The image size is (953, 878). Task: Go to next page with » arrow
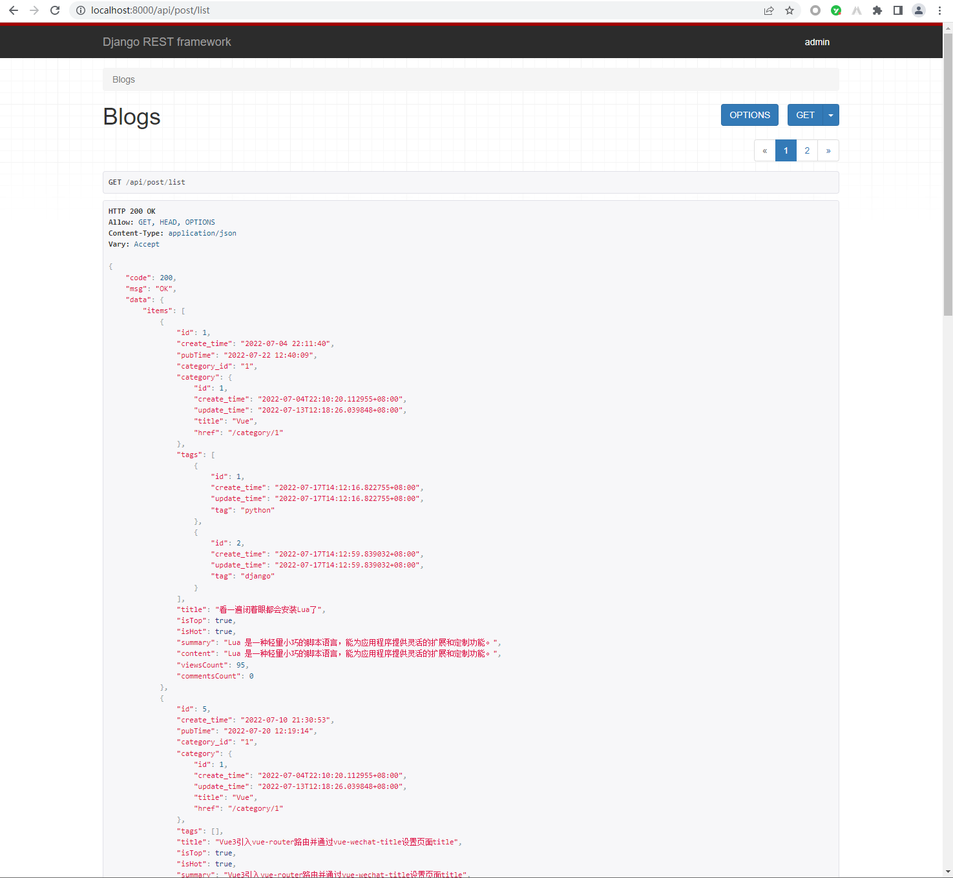[828, 150]
